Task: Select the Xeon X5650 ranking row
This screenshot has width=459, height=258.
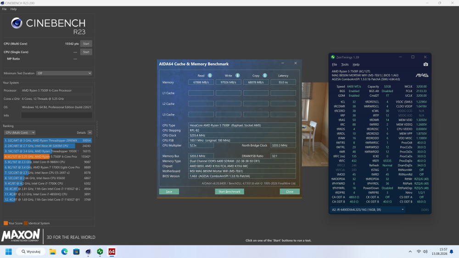Action: [x=47, y=178]
